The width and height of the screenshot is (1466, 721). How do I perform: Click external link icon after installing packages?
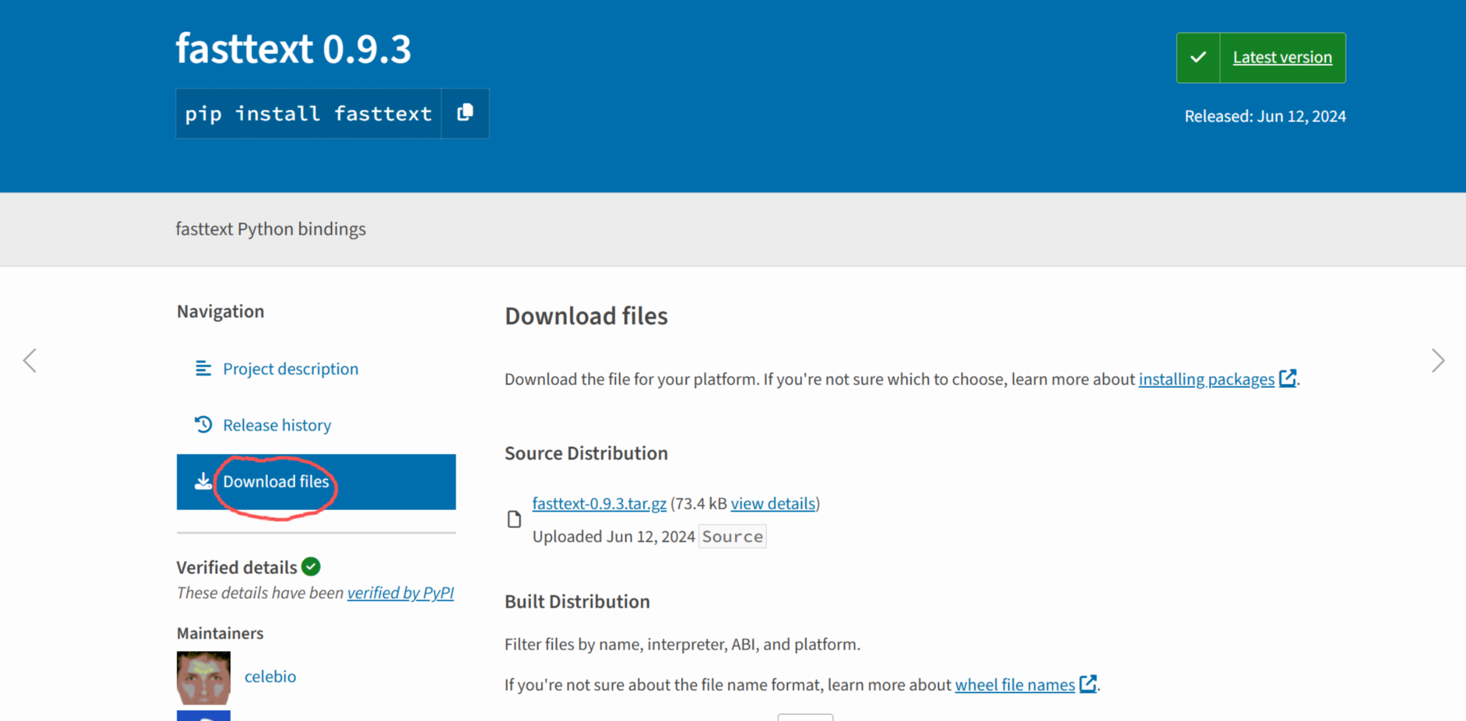[1287, 379]
